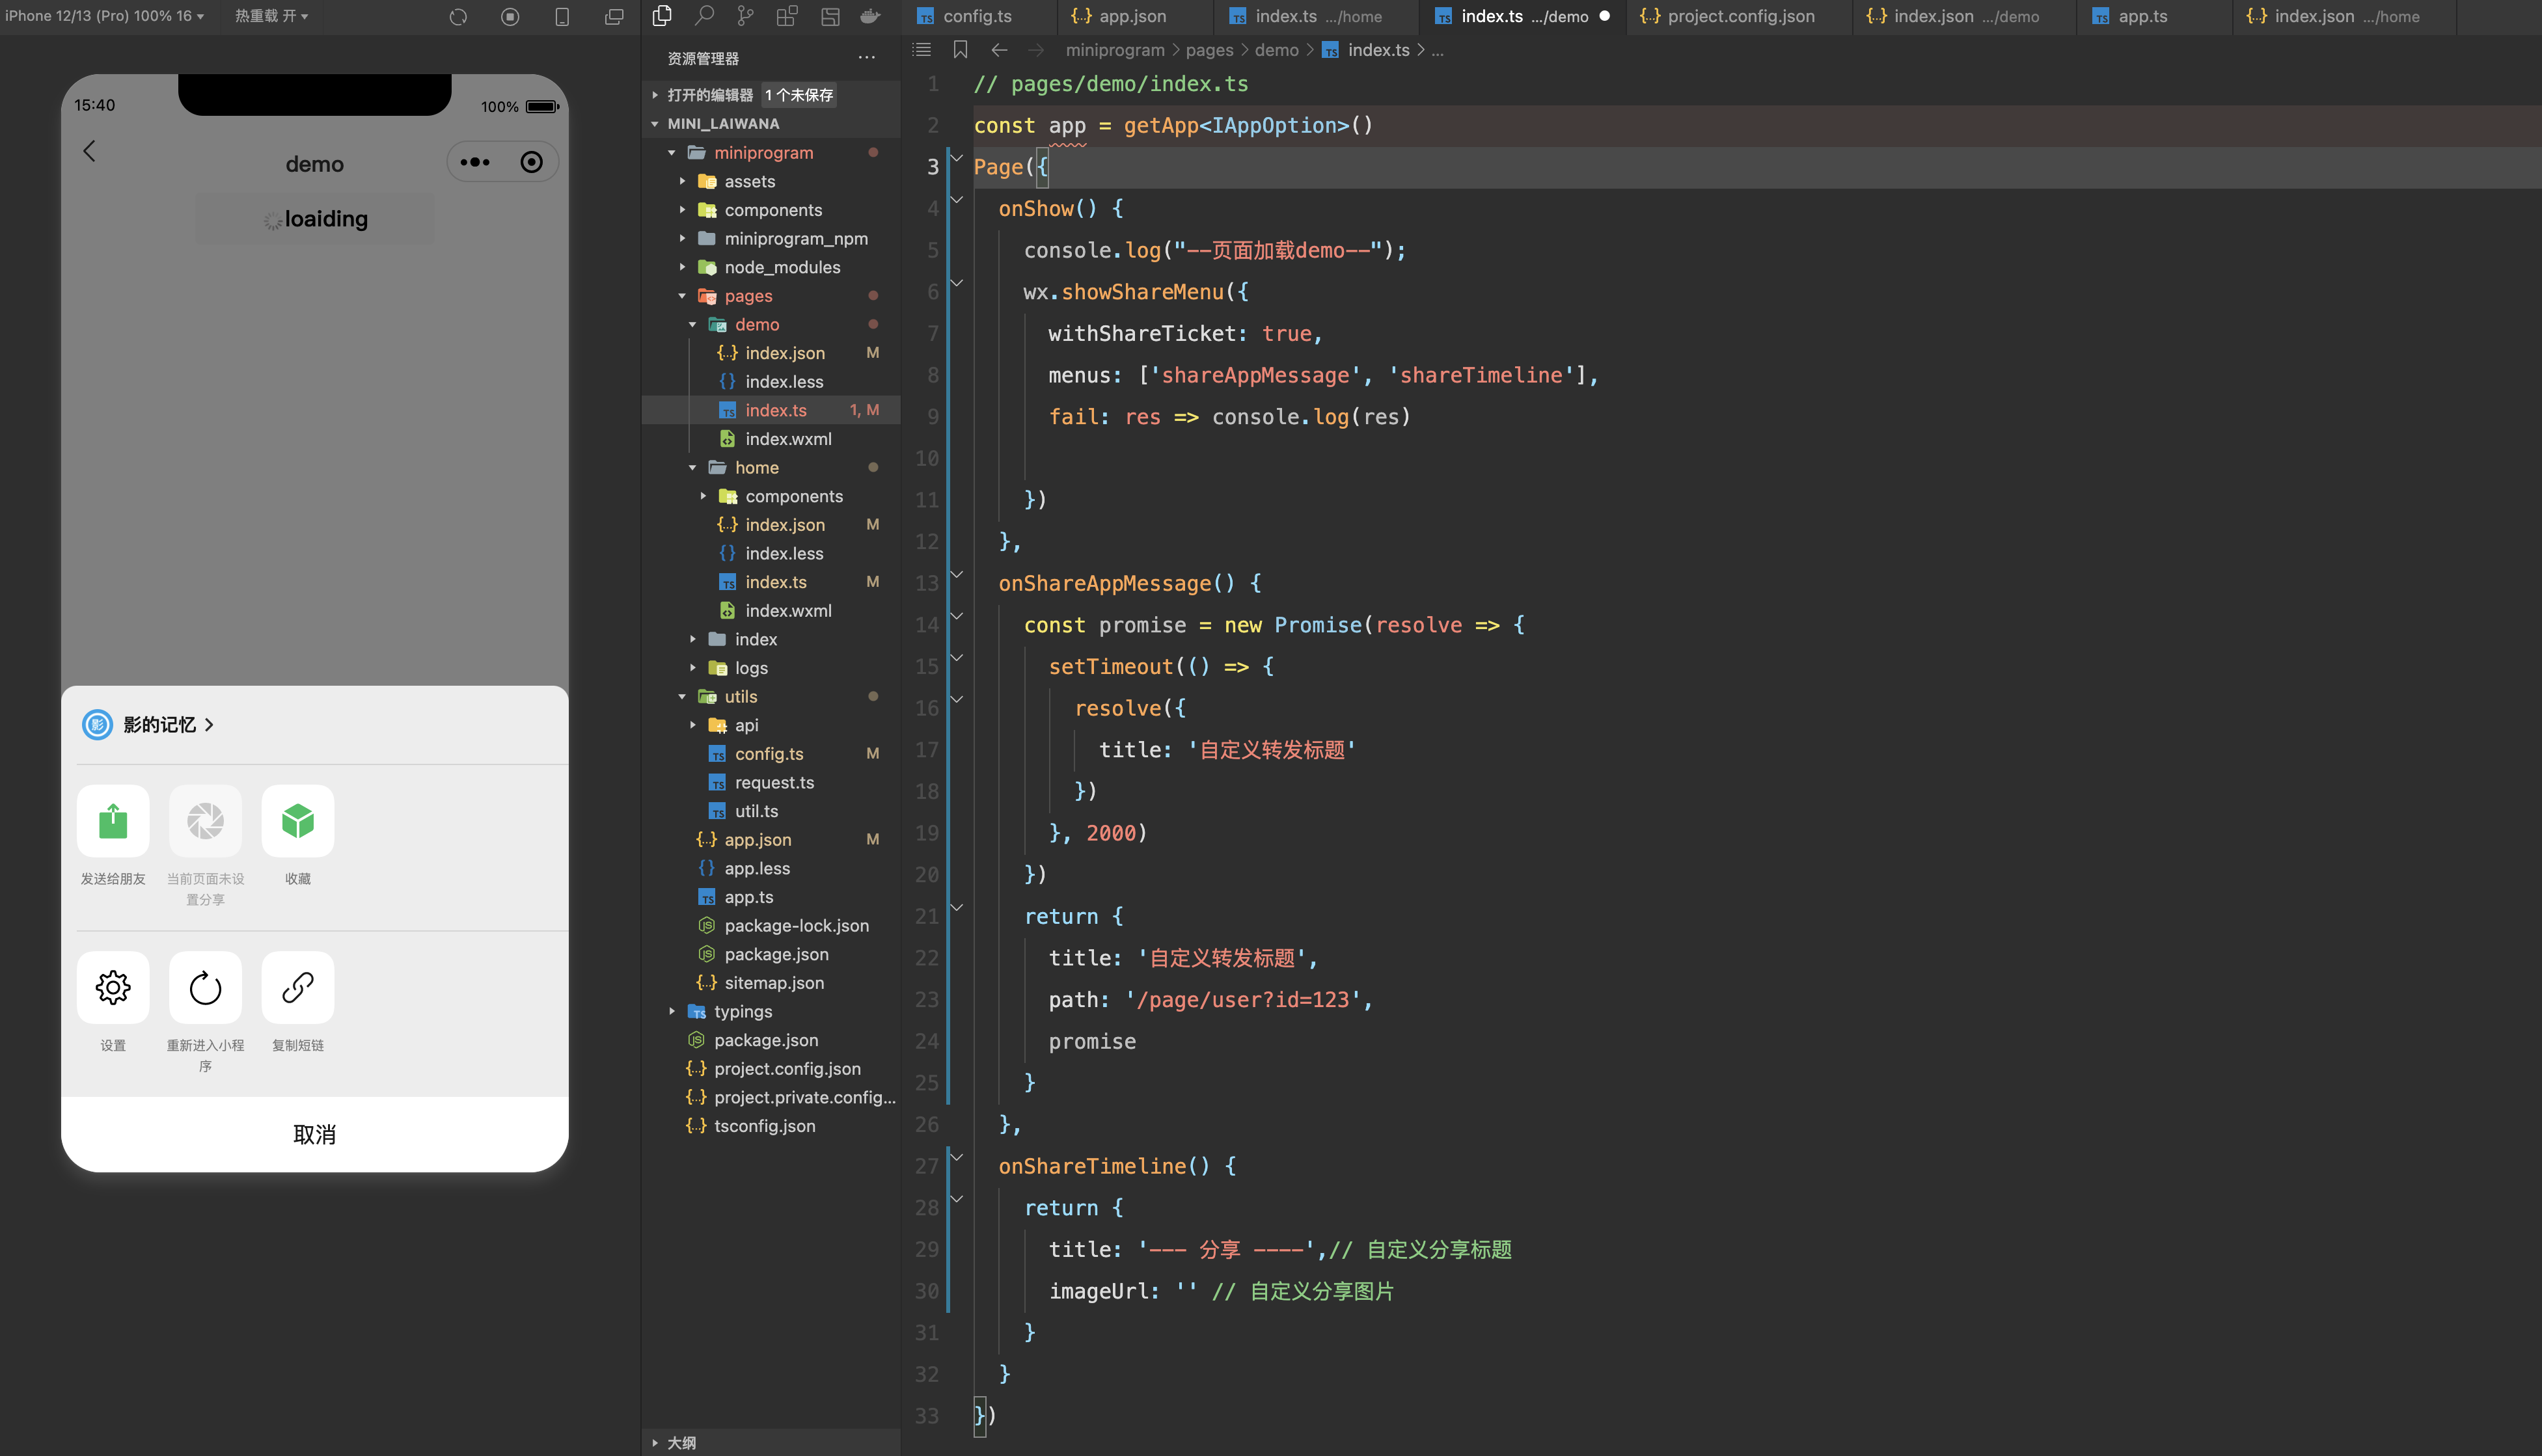Tap the green send-to-friend share icon
This screenshot has width=2542, height=1456.
[x=113, y=821]
